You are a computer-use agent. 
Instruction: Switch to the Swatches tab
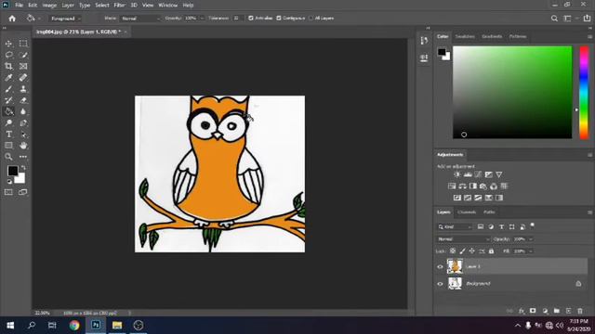[x=465, y=36]
